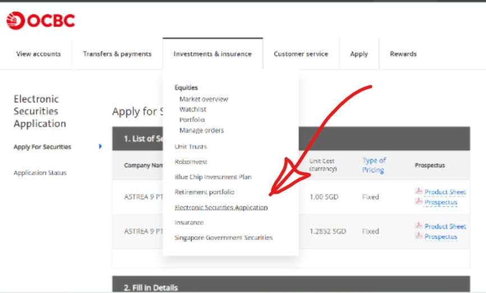Open Product Sheet for 1.2852 SGD row
The image size is (486, 293).
click(x=445, y=226)
